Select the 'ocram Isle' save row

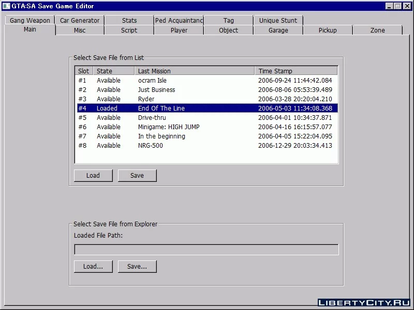pyautogui.click(x=207, y=81)
